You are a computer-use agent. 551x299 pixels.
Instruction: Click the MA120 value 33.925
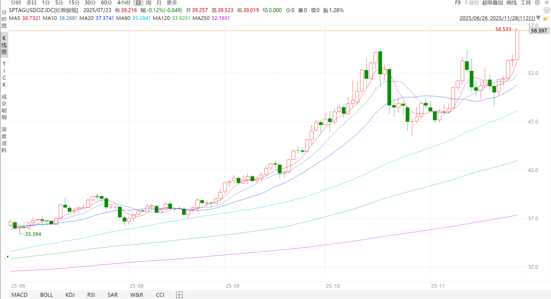[x=181, y=18]
